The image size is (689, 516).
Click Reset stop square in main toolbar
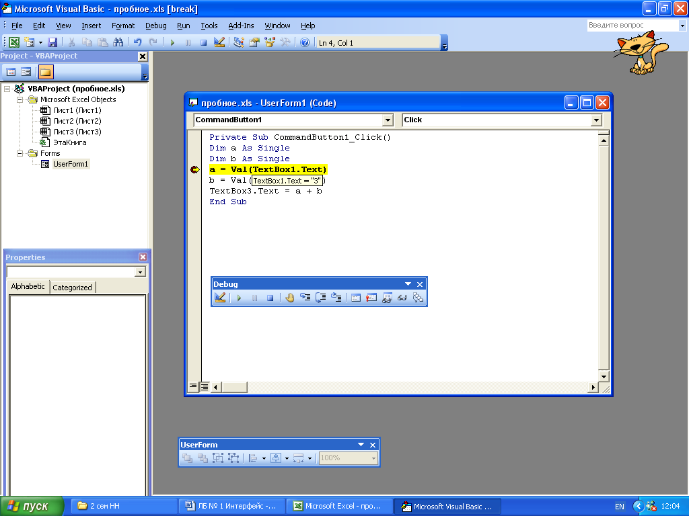coord(203,42)
